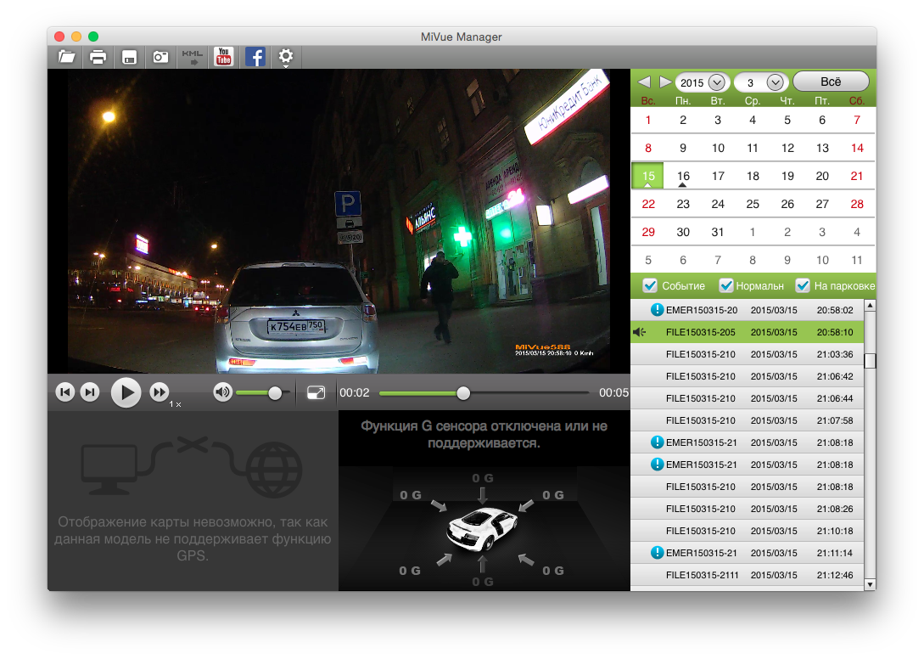Click the white car G-sensor graphic
Viewport: 924px width, 659px height.
(481, 528)
